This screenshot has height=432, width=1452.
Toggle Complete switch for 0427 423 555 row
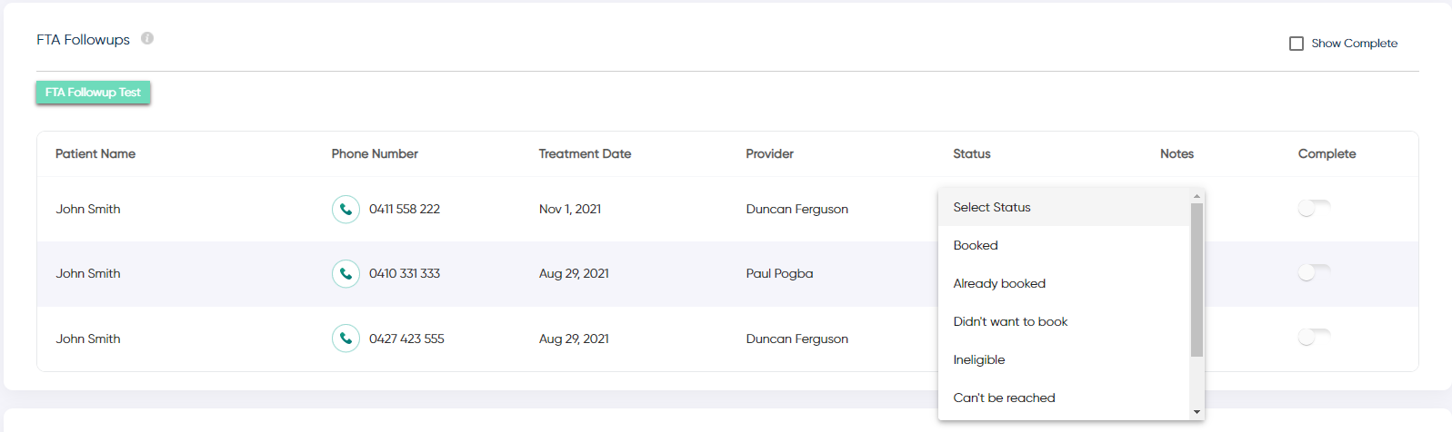click(x=1314, y=338)
